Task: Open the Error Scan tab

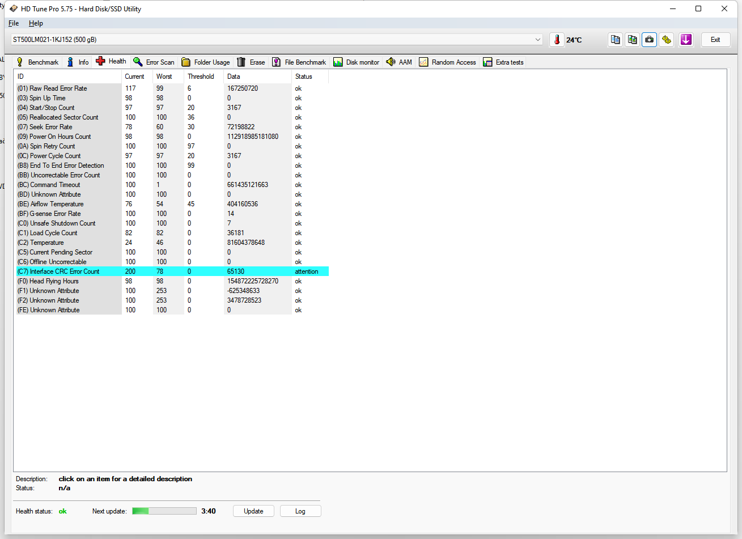Action: pos(154,62)
